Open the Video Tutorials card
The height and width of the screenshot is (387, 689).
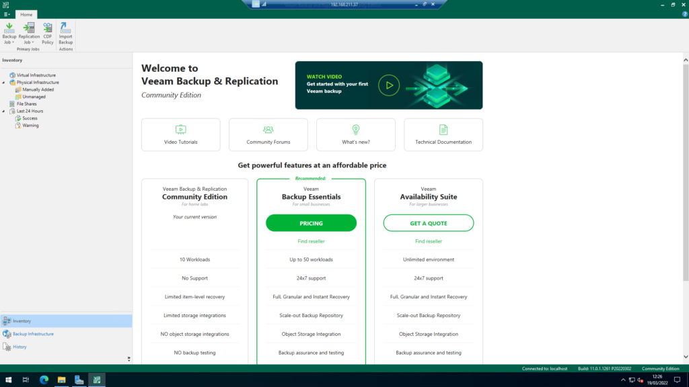pos(180,134)
